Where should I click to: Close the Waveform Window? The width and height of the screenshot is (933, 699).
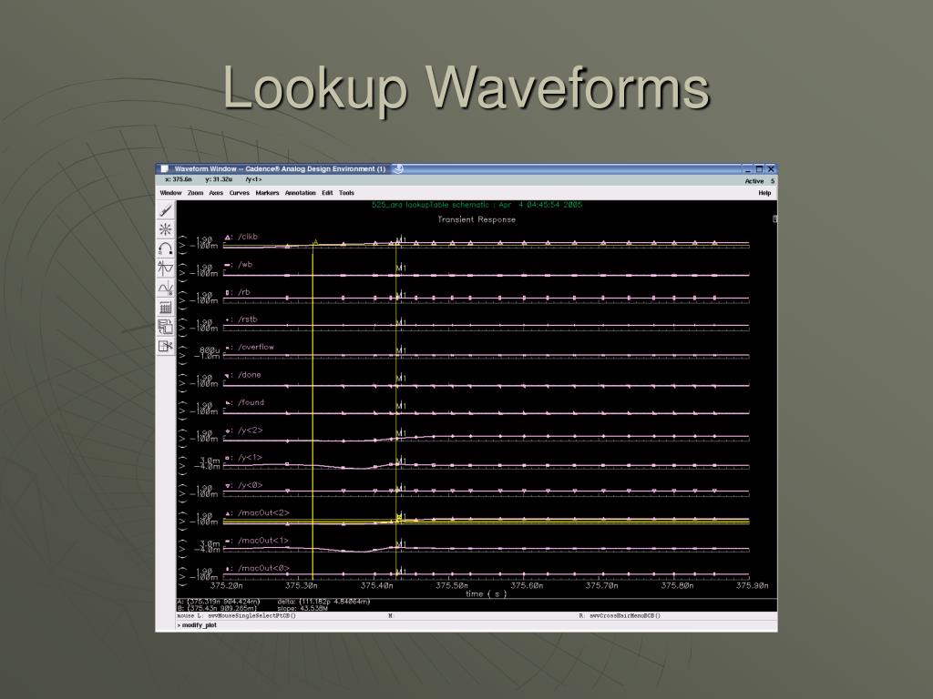[771, 169]
